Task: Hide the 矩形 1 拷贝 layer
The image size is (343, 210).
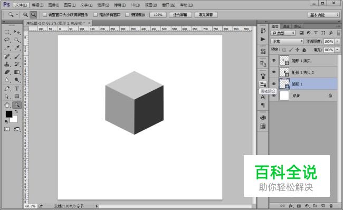Action: coord(274,61)
